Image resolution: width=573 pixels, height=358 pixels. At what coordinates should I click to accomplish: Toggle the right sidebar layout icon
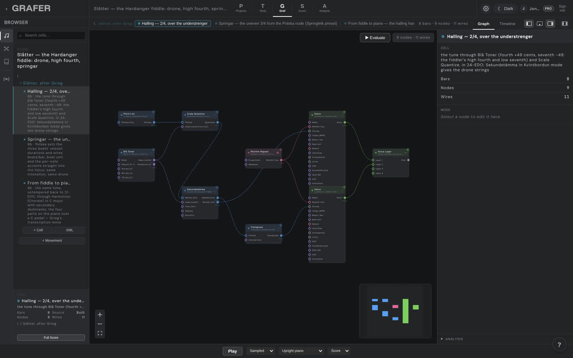550,24
